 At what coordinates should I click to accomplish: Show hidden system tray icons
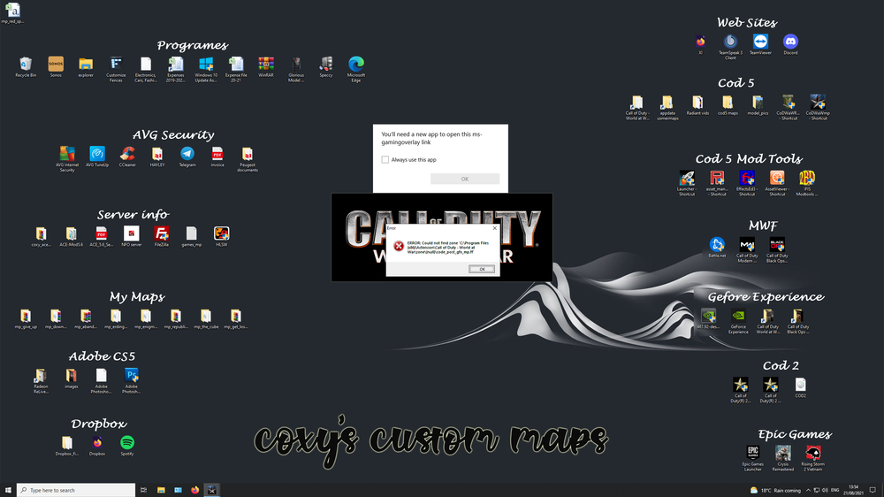[x=808, y=490]
